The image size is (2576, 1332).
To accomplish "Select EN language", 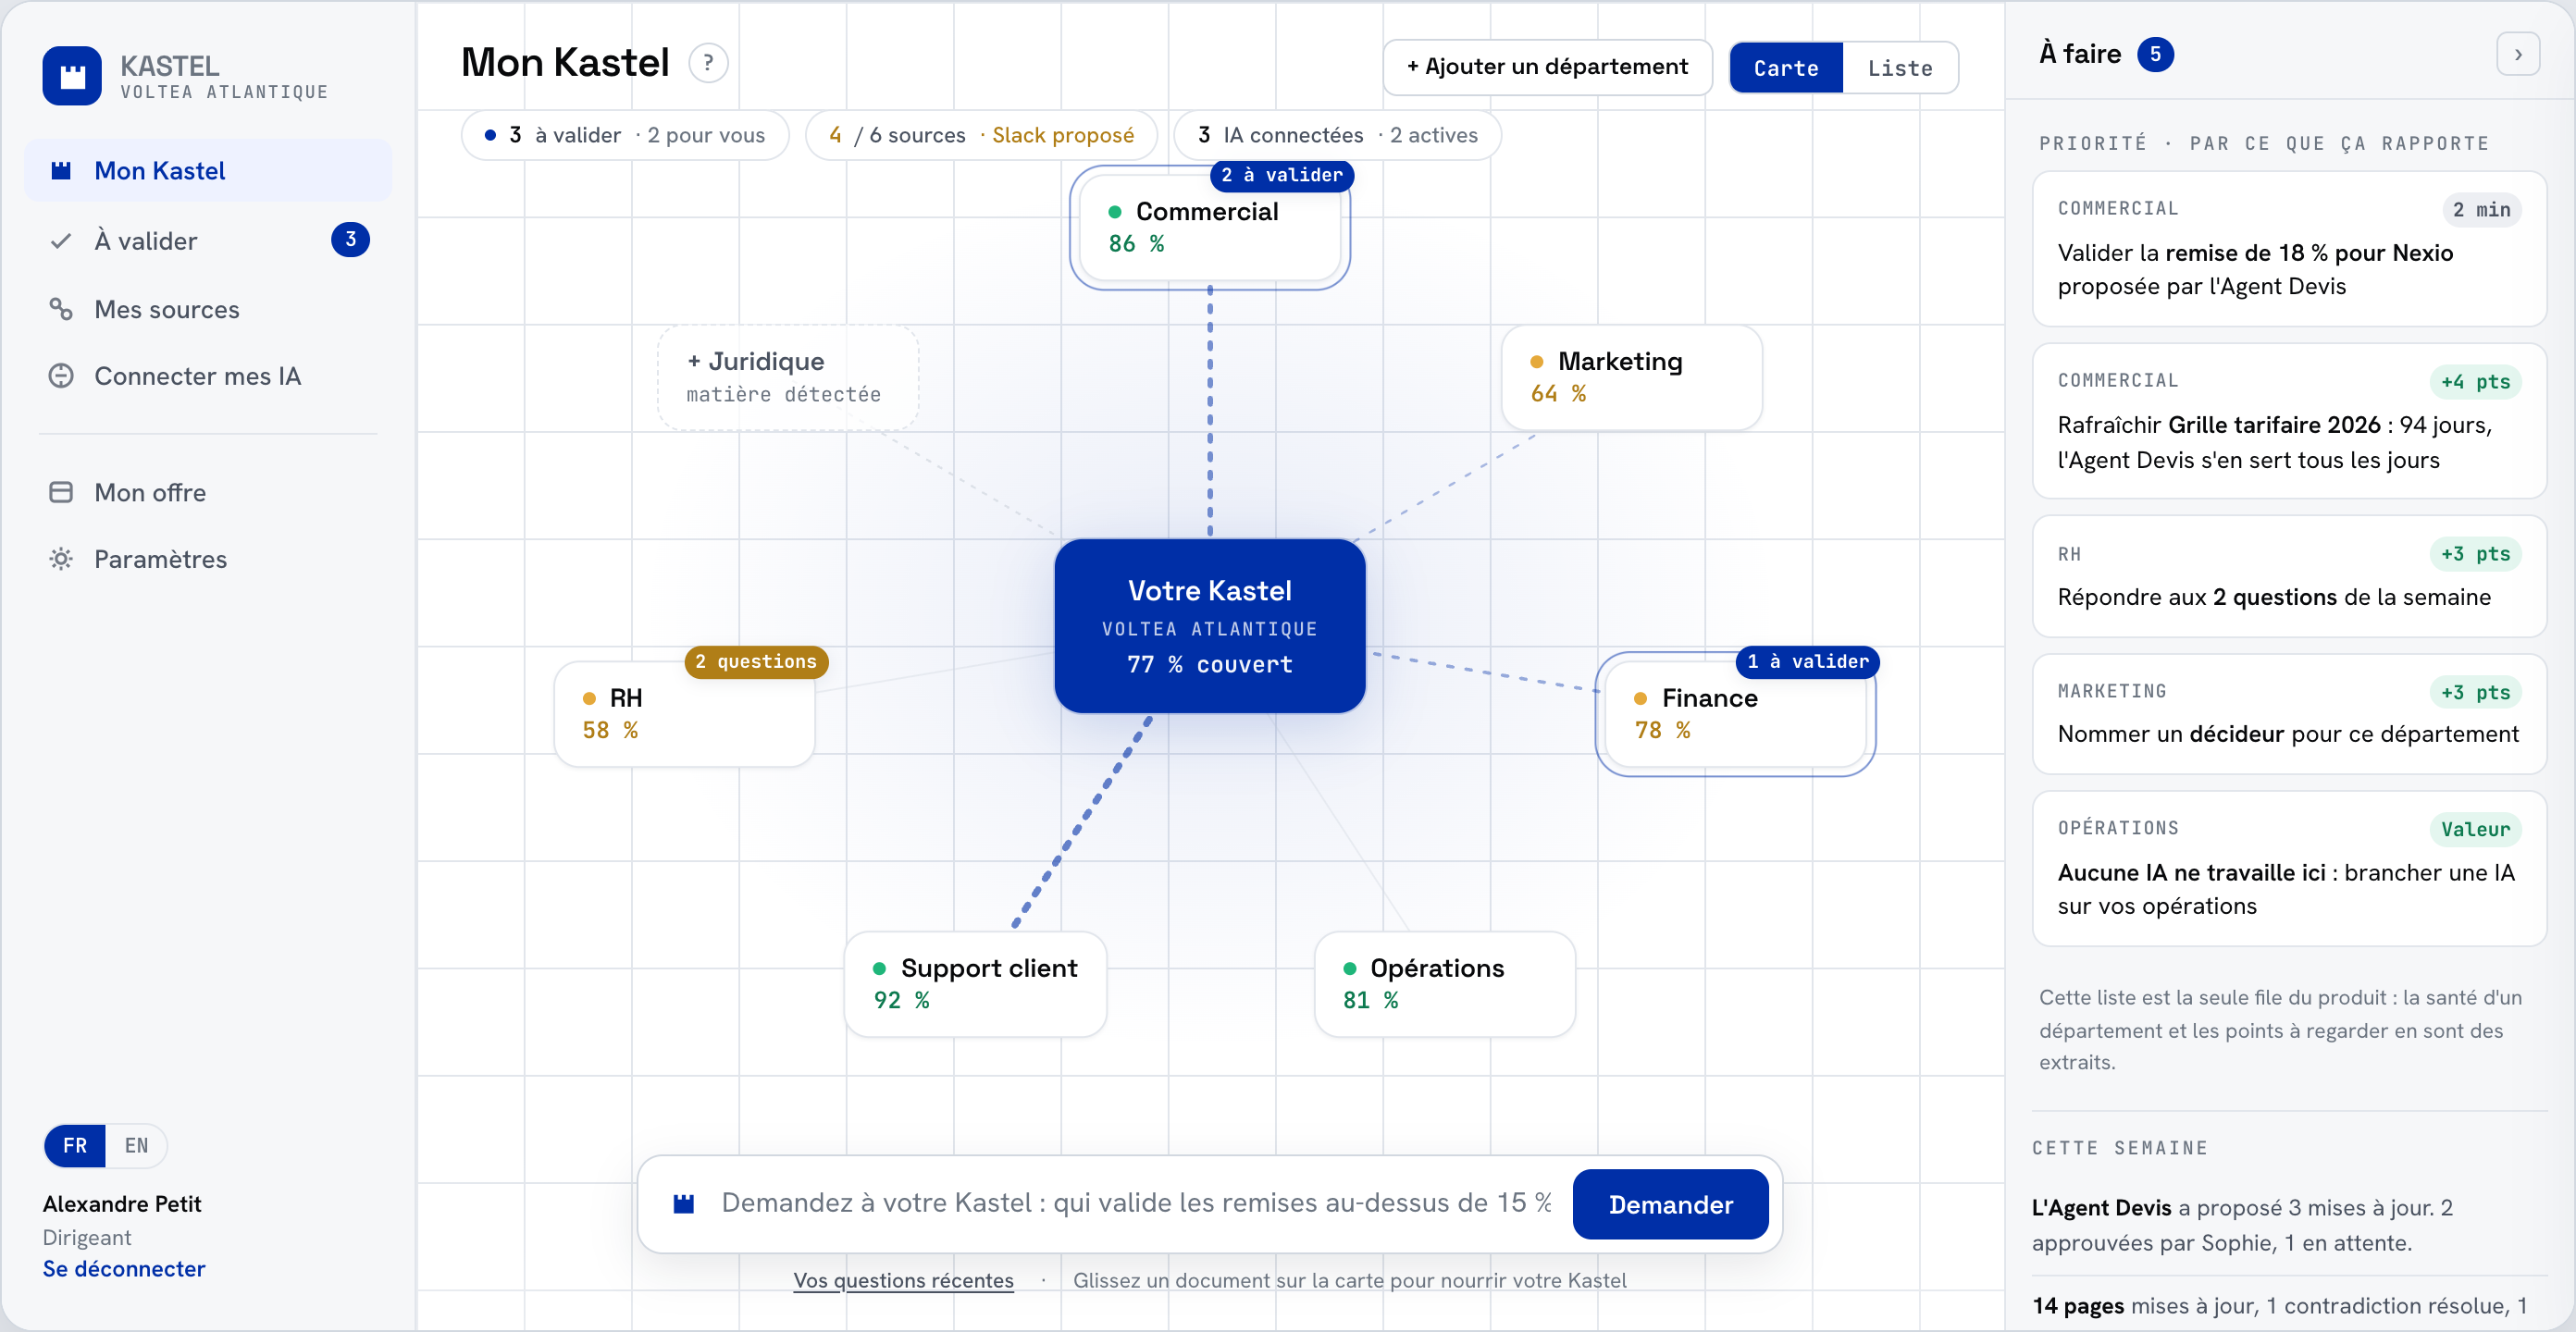I will (137, 1146).
